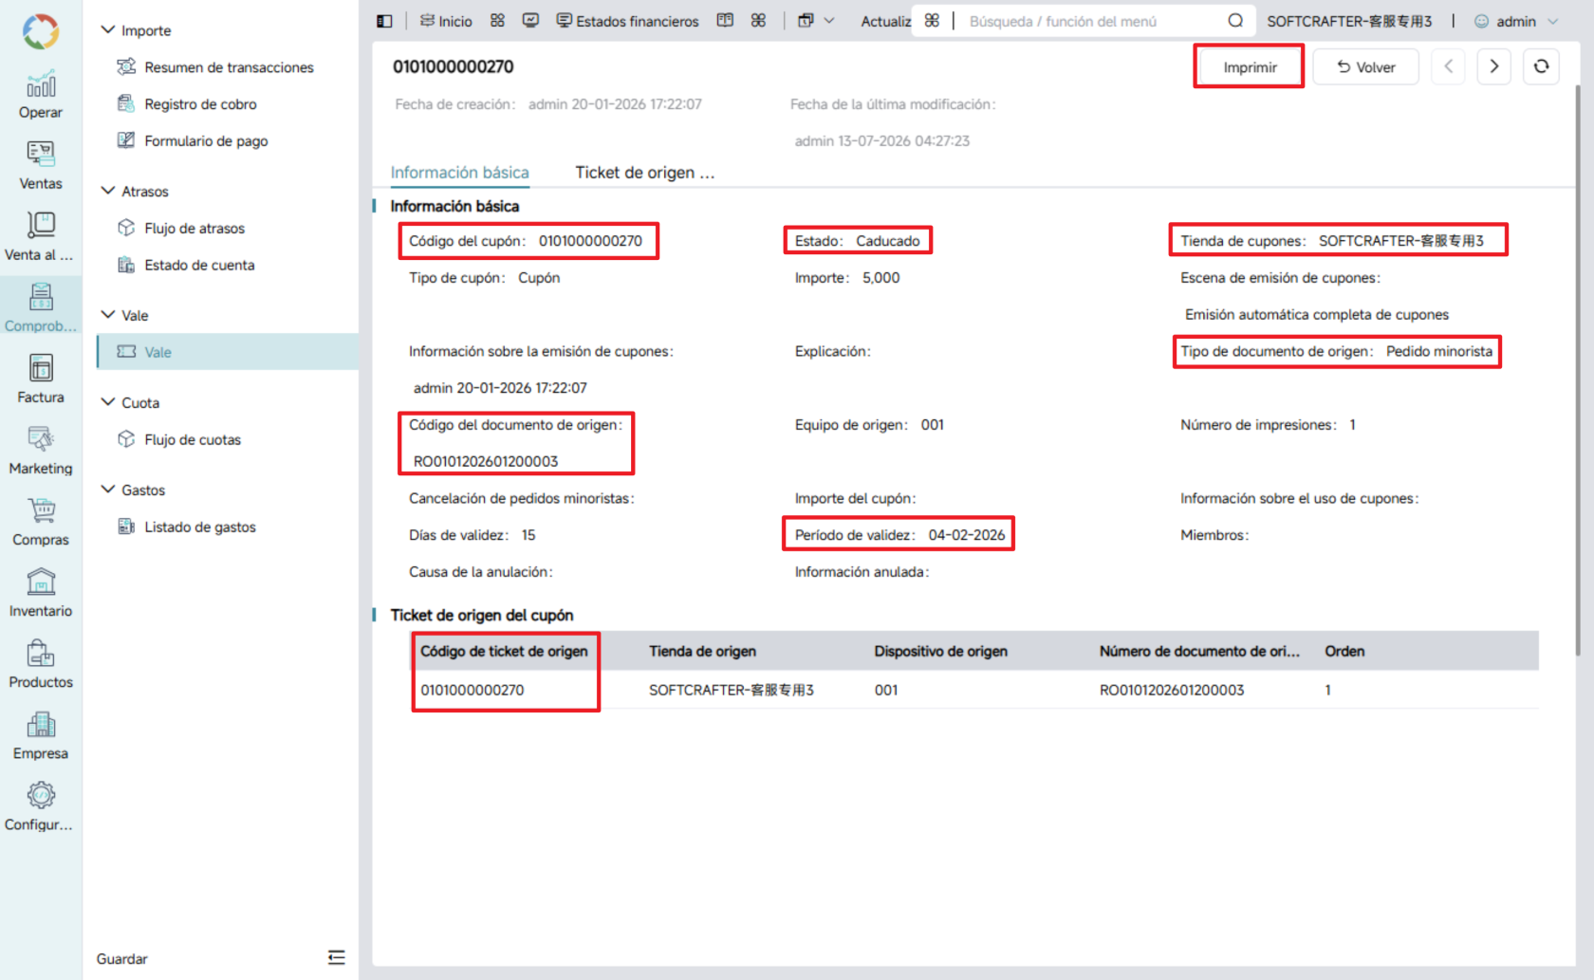This screenshot has width=1594, height=980.
Task: Collapse the Gastos group
Action: [108, 490]
